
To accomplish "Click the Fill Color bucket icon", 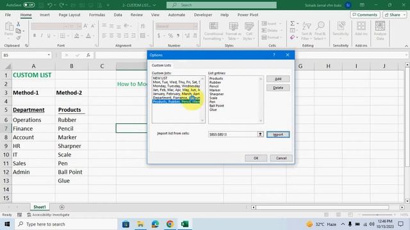I will tap(76, 36).
